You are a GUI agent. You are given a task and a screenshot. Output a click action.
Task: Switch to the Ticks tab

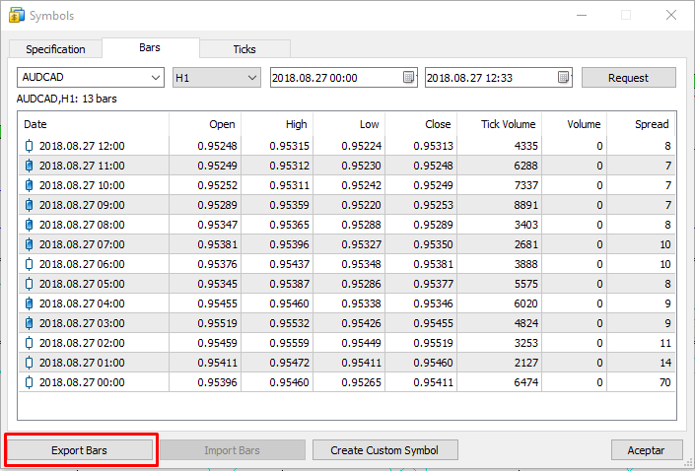coord(244,49)
